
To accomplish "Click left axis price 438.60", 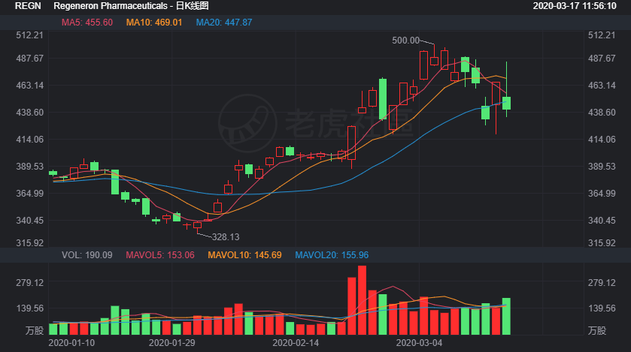I will (x=30, y=113).
